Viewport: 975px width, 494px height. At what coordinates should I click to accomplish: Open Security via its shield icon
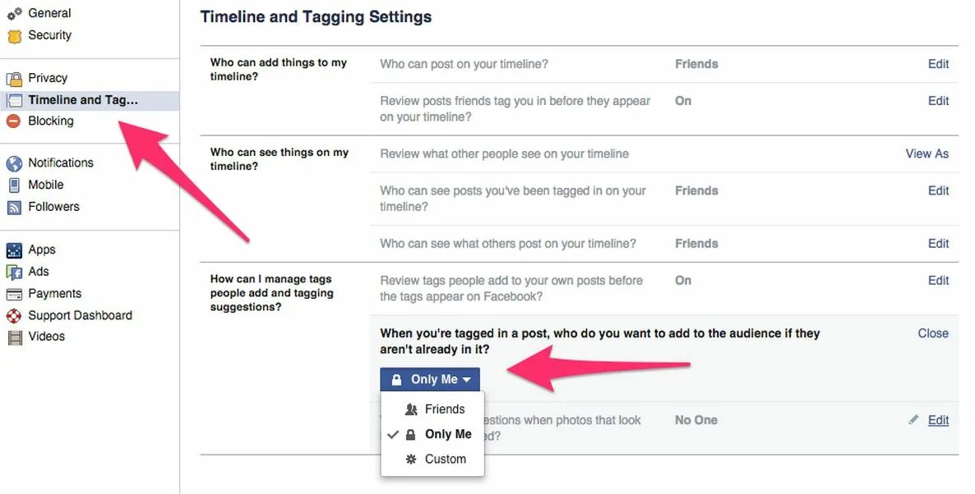point(14,37)
